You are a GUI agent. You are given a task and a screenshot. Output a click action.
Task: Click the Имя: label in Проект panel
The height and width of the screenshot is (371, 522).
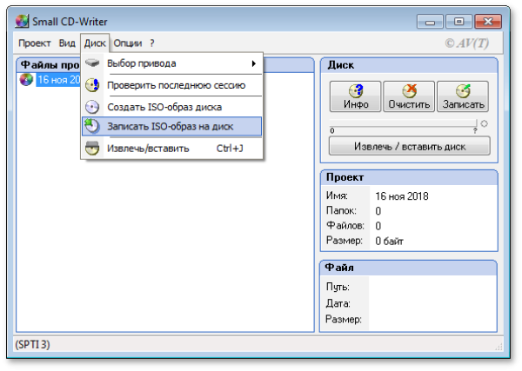tap(337, 195)
